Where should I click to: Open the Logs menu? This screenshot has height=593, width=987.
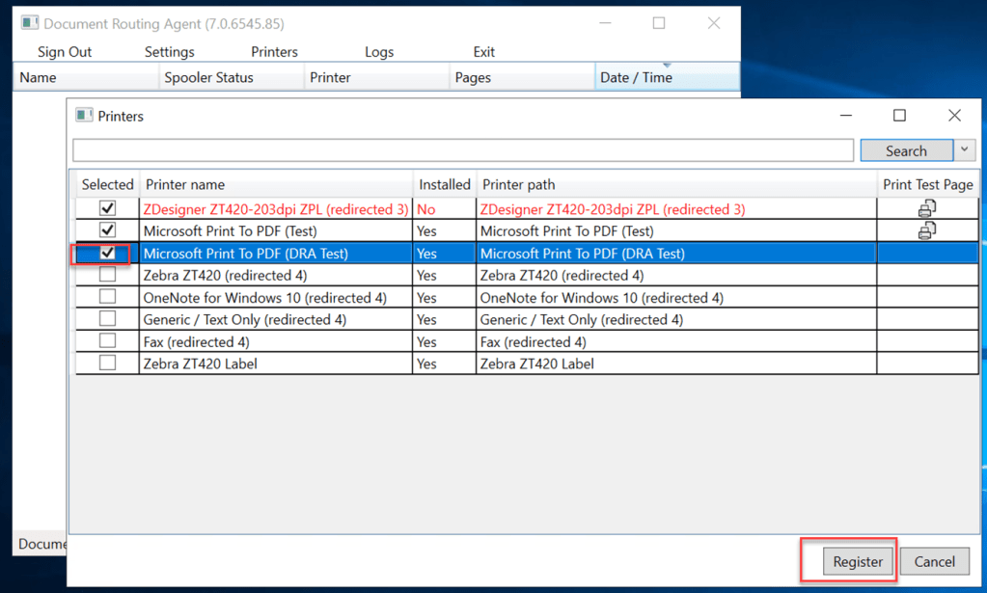[379, 52]
